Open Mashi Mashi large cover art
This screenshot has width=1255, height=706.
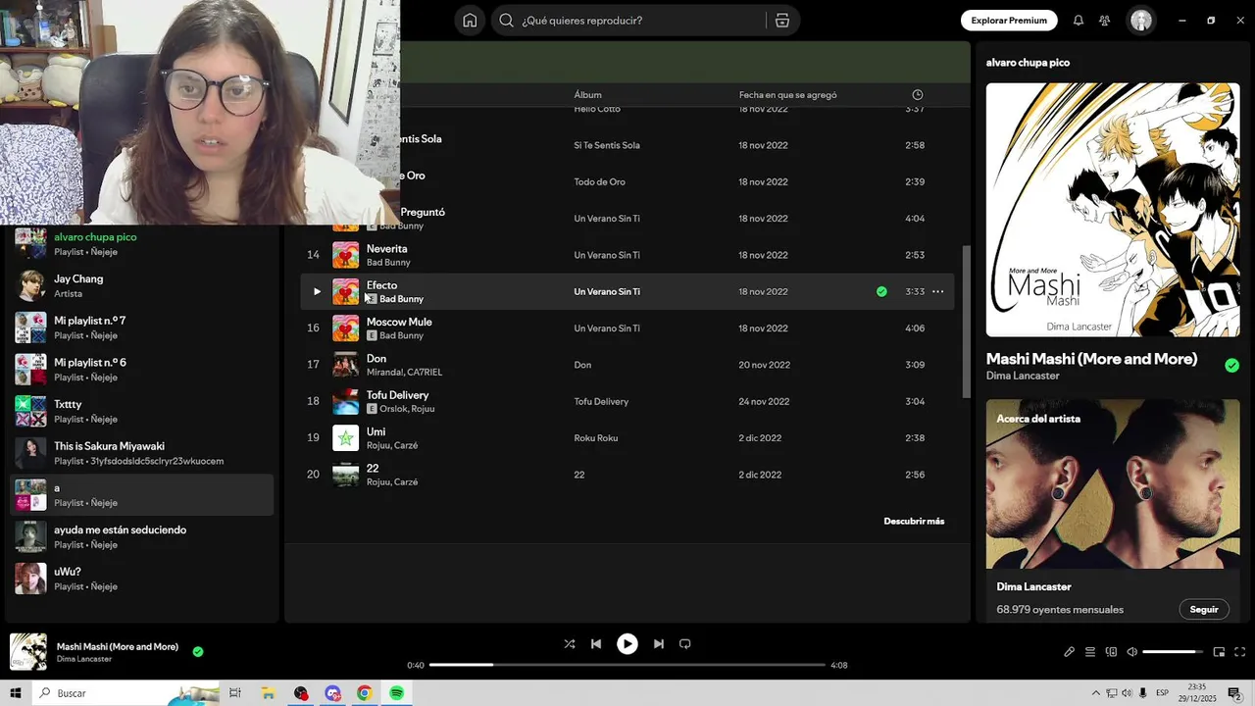pyautogui.click(x=1113, y=210)
